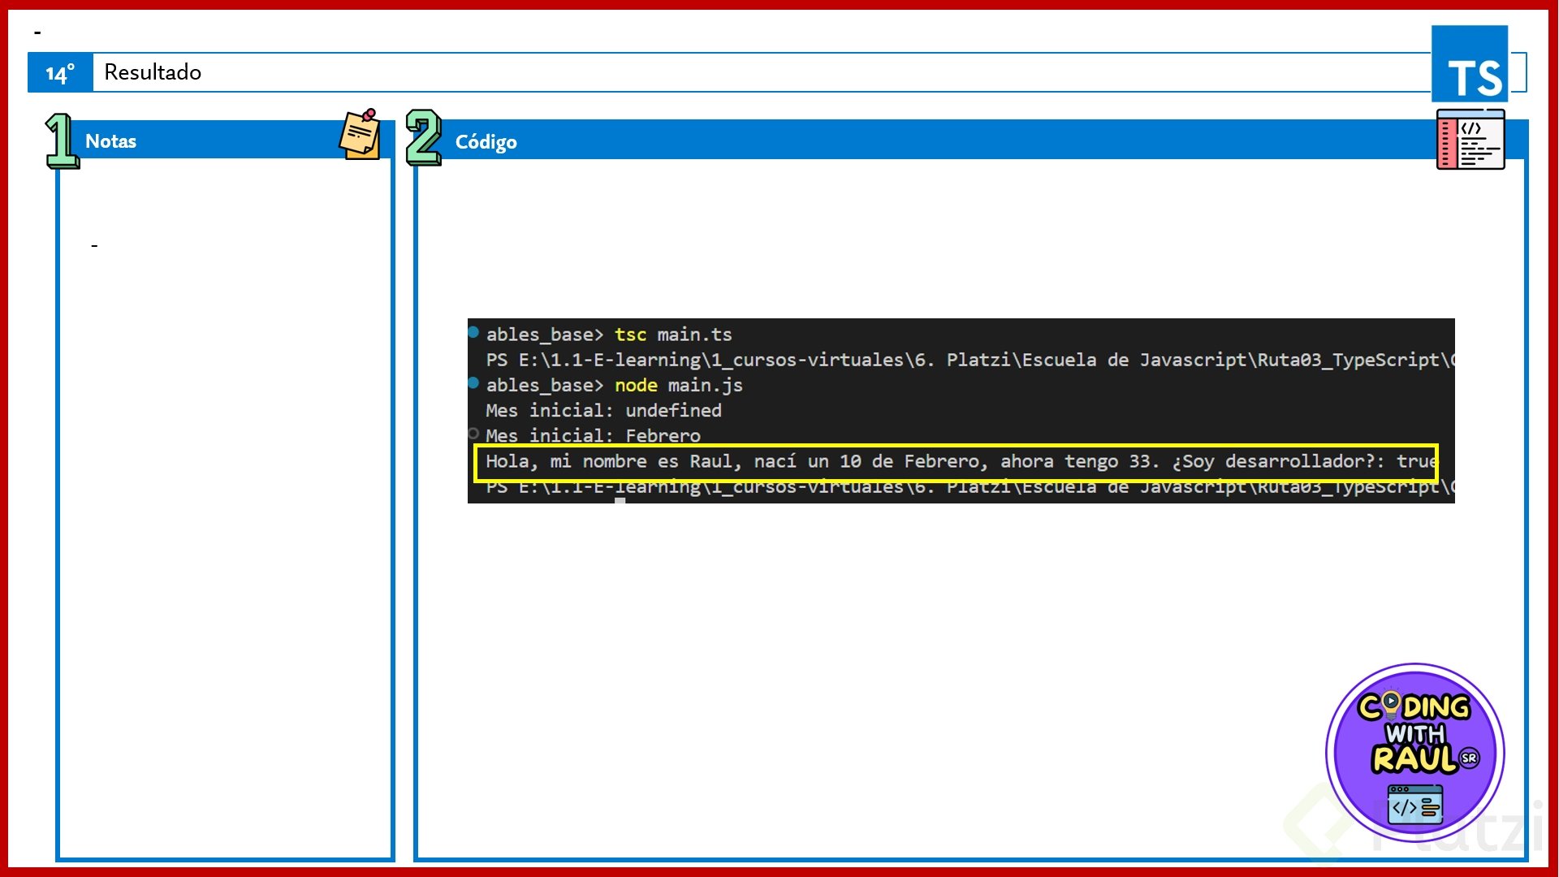Click the tsc main.ts command text
Image resolution: width=1559 pixels, height=877 pixels.
[672, 335]
